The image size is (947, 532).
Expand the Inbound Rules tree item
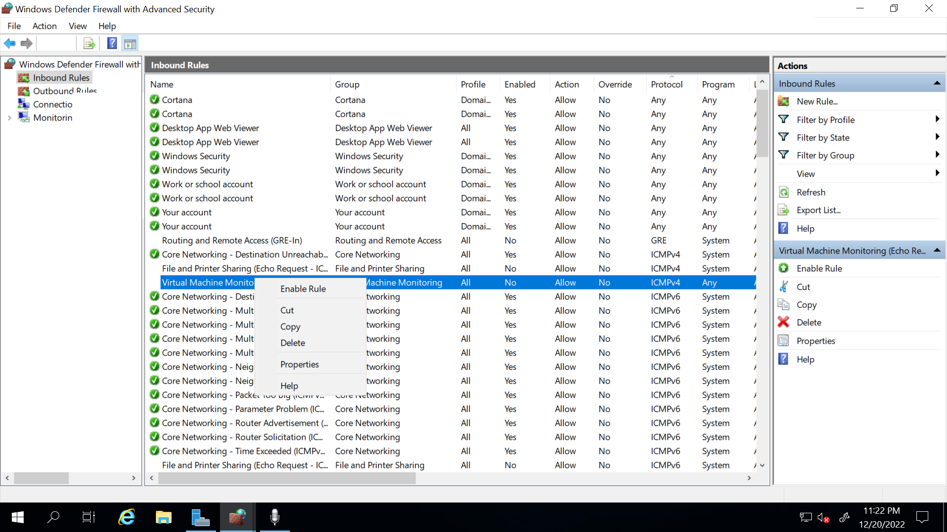[x=61, y=77]
